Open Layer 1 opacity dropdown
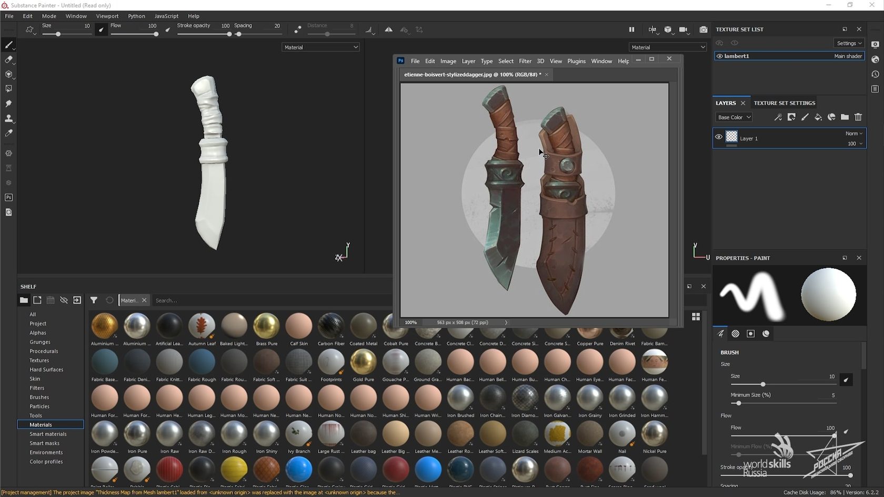The image size is (884, 497). click(855, 144)
